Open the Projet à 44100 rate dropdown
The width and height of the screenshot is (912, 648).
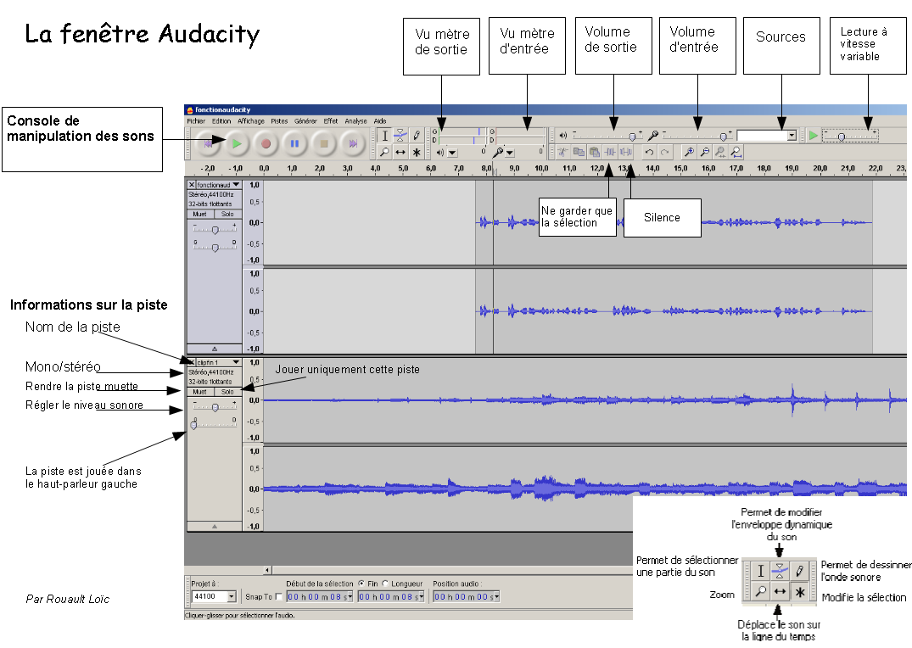click(232, 597)
